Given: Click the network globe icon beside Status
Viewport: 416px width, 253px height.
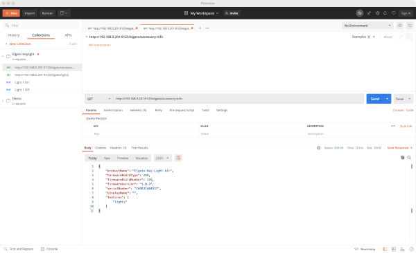Looking at the screenshot, I should (x=319, y=148).
